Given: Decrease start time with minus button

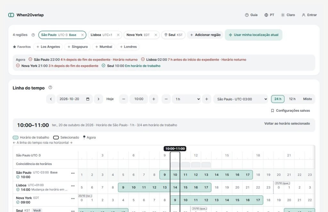Looking at the screenshot, I should coord(124,99).
